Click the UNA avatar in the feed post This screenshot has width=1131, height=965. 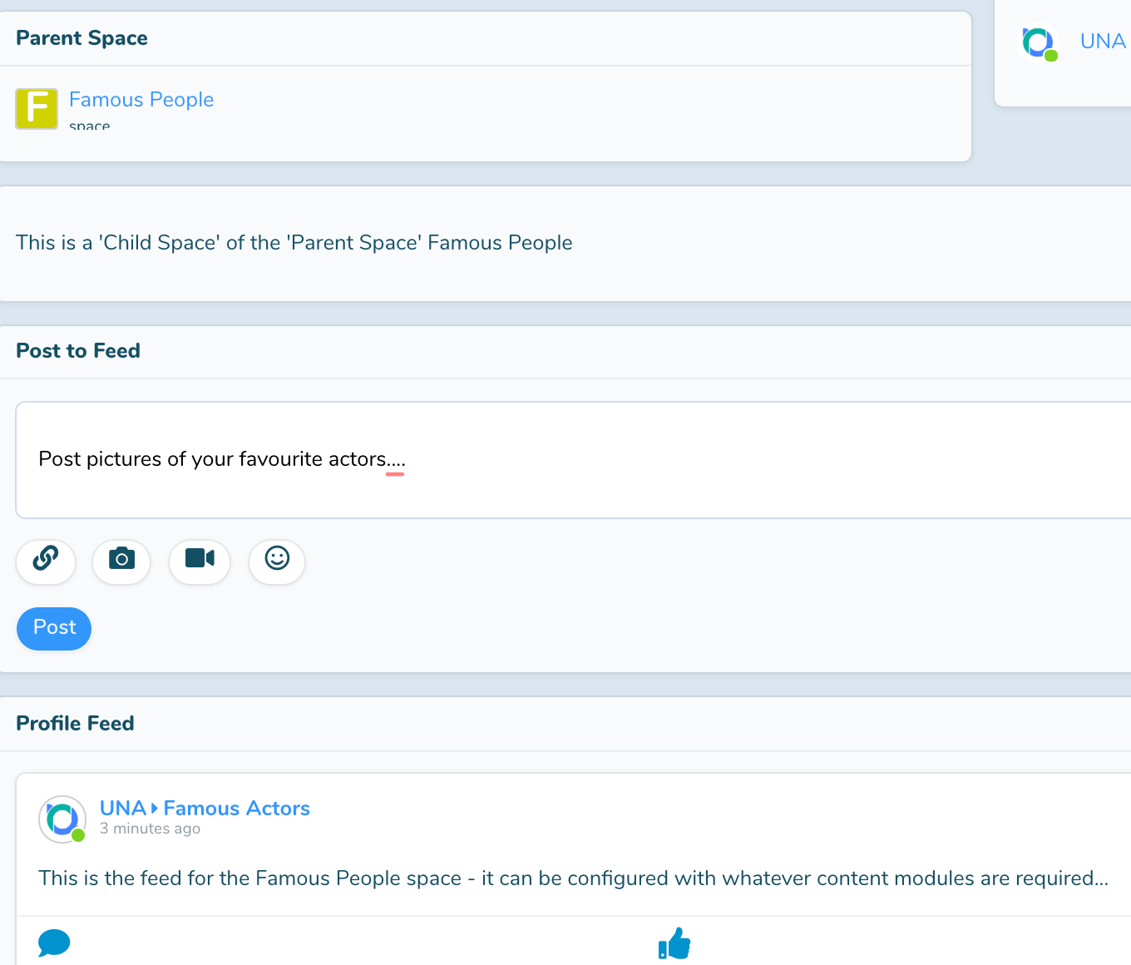62,819
